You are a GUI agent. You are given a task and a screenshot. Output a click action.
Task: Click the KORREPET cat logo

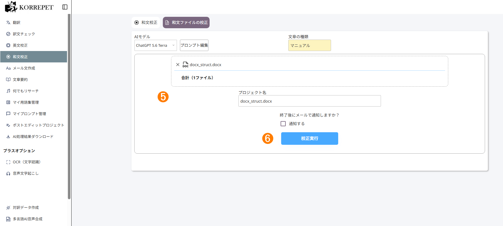(x=11, y=7)
